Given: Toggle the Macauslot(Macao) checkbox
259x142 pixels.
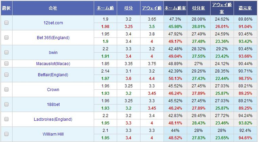Looking at the screenshot, I should (6, 64).
